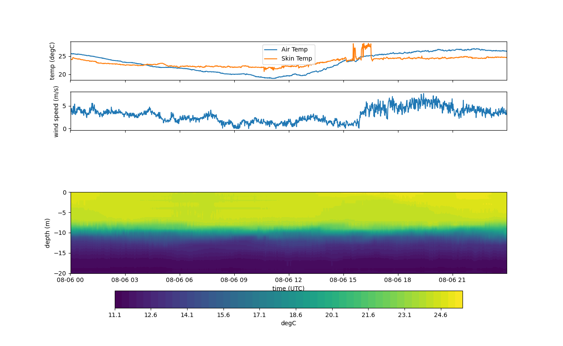
Task: Click the blue line sample in legend
Action: [x=271, y=50]
